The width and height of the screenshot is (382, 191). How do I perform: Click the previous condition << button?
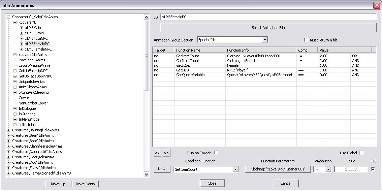(157, 153)
